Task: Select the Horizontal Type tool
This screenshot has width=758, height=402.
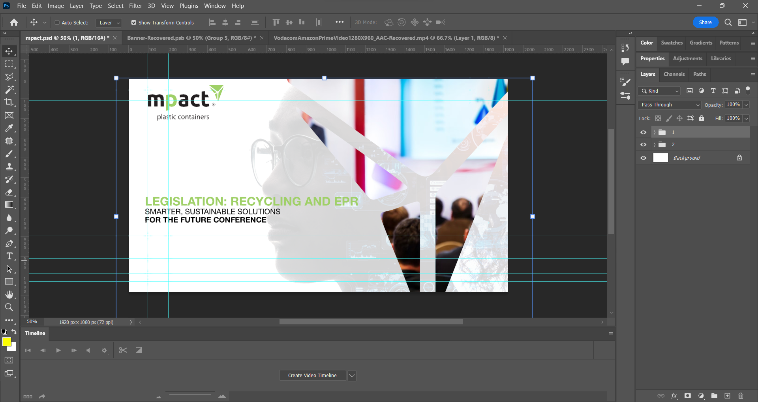Action: pos(10,256)
